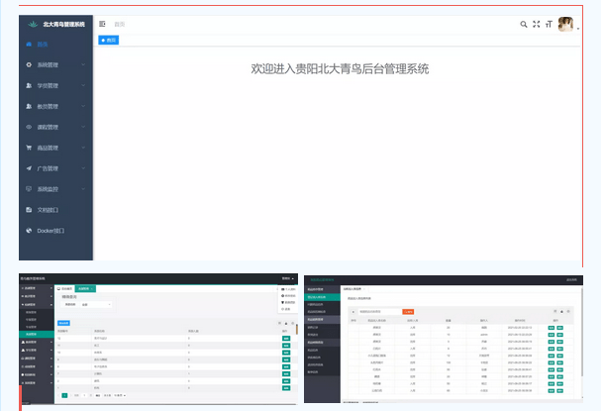Click the user avatar picture

click(x=565, y=25)
